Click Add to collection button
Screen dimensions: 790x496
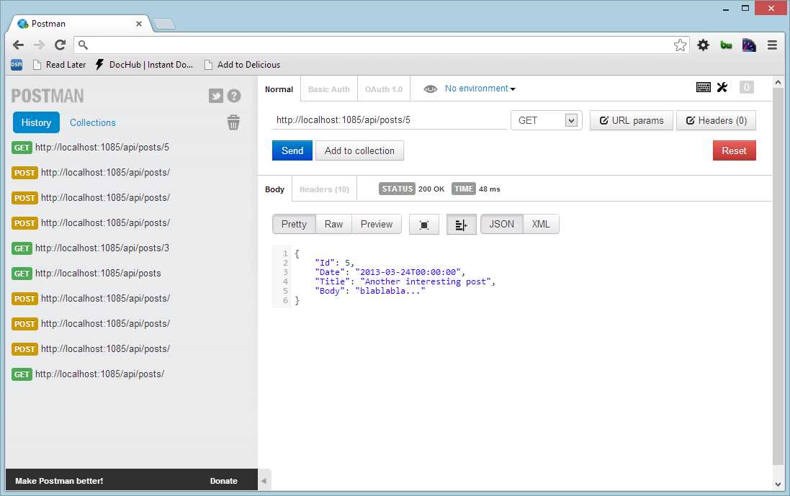coord(359,150)
